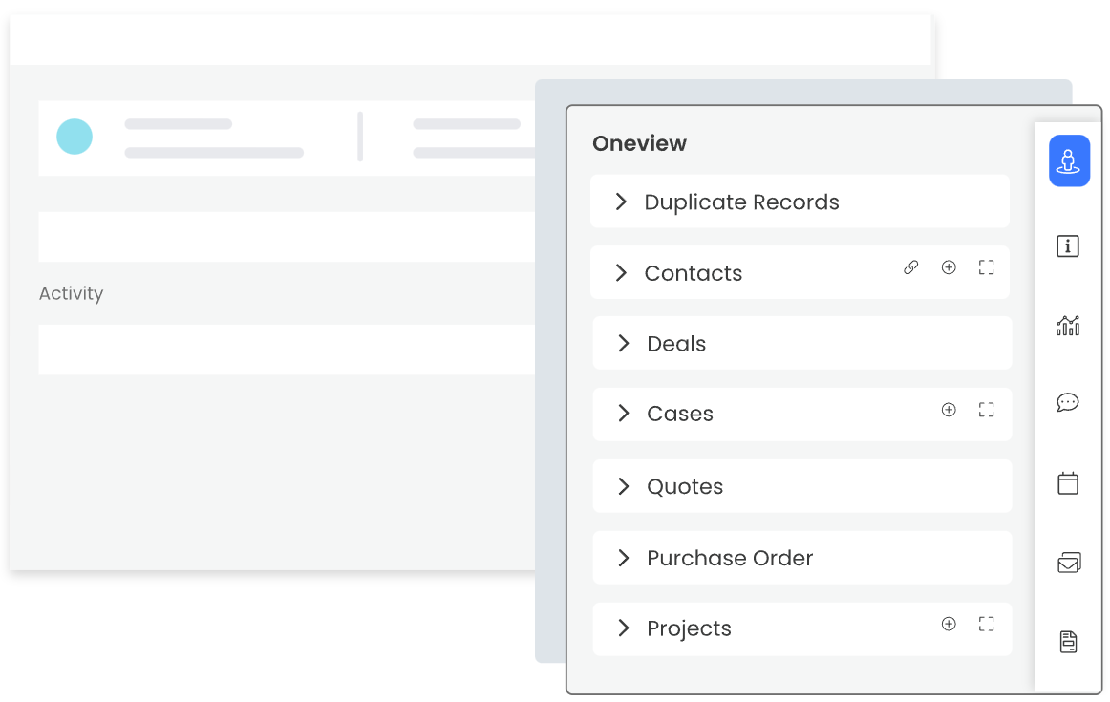Screen dimensions: 1110x702
Task: Click the add plus icon in Contacts row
Action: click(x=949, y=267)
